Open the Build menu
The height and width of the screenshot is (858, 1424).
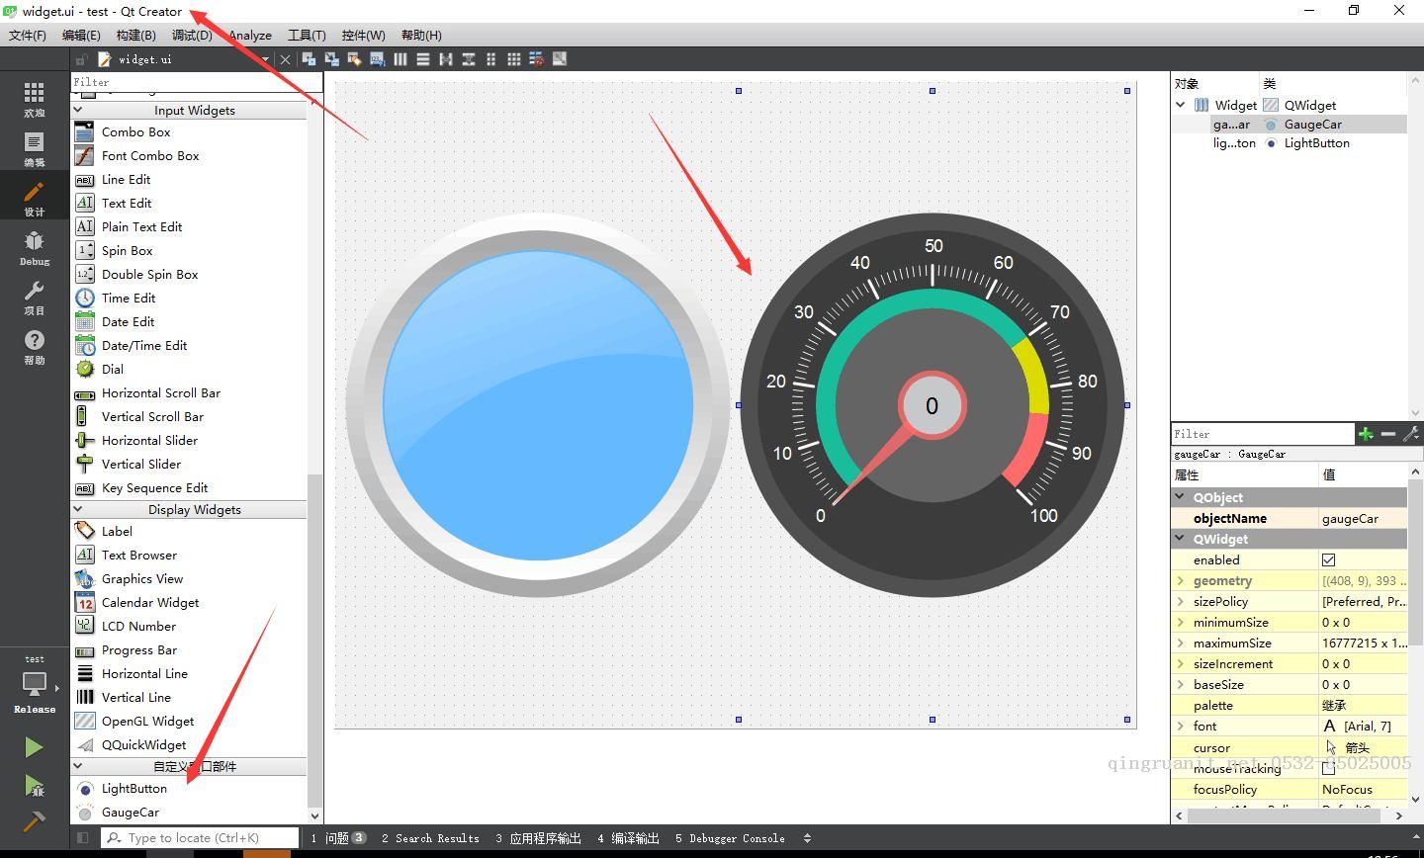point(135,36)
